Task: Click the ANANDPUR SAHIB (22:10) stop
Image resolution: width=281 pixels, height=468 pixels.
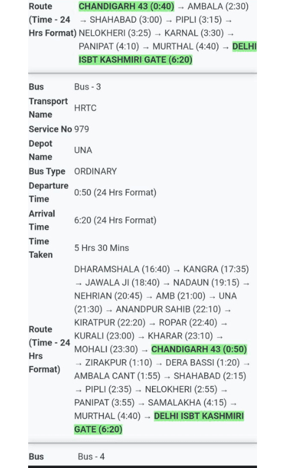Action: pos(168,309)
